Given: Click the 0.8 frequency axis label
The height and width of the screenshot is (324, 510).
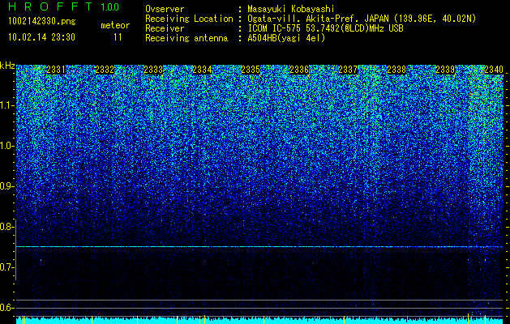Looking at the screenshot, I should tap(6, 227).
